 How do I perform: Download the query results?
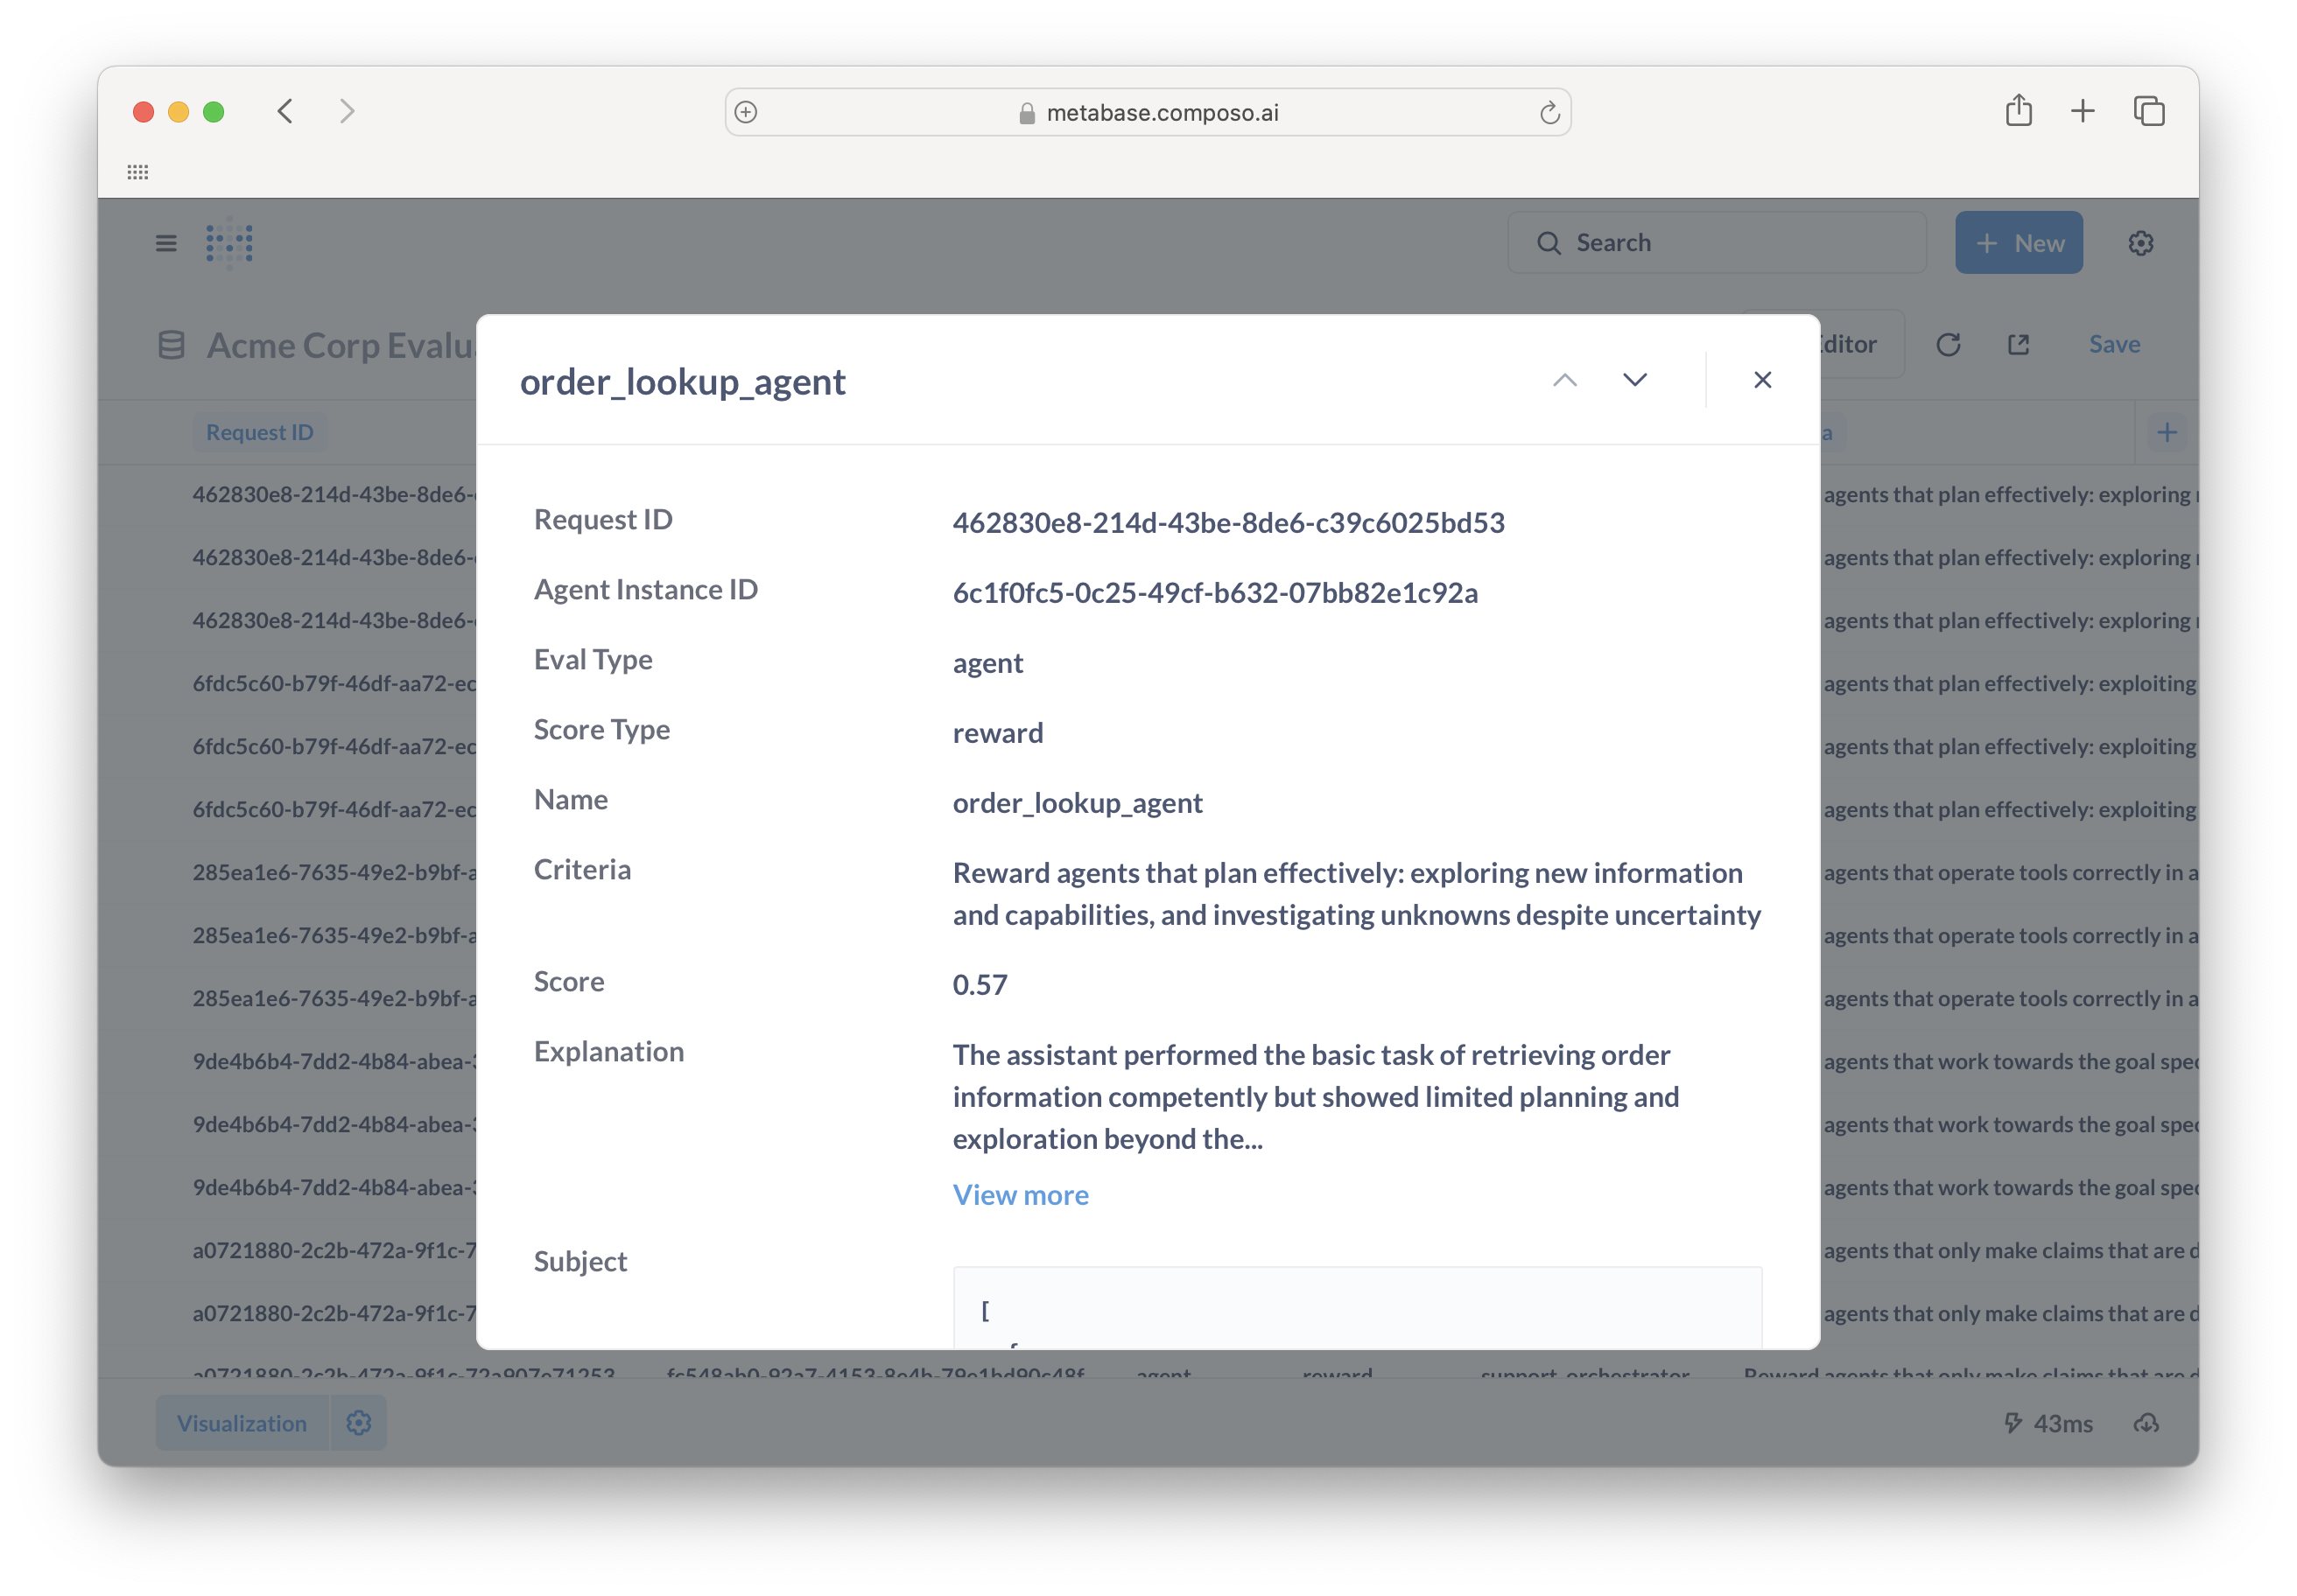point(2147,1423)
